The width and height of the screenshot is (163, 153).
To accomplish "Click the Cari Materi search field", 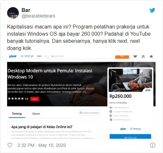I will click(82, 56).
